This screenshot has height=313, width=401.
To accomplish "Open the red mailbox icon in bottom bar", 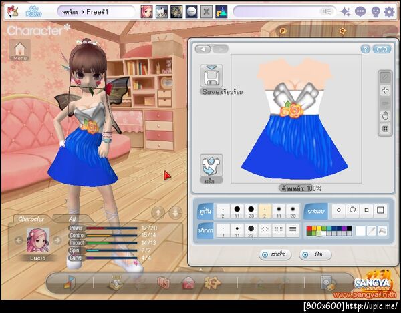I will point(188,283).
